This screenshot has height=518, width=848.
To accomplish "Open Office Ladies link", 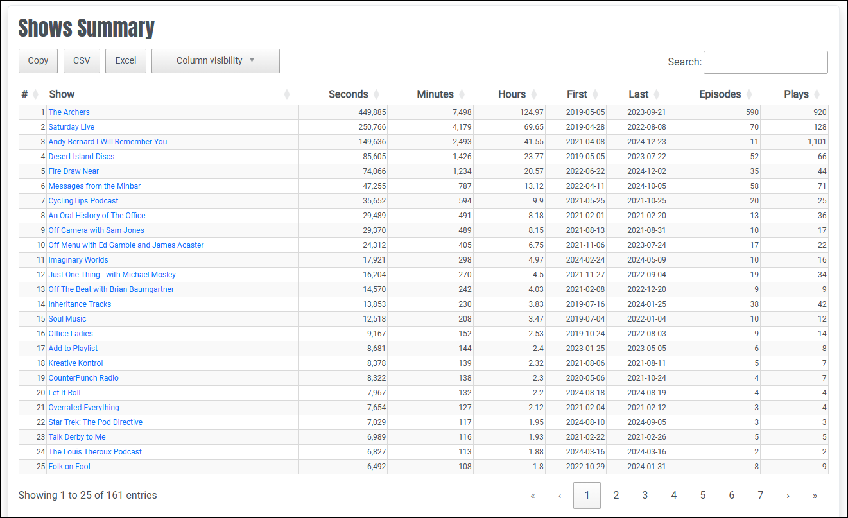I will 71,334.
